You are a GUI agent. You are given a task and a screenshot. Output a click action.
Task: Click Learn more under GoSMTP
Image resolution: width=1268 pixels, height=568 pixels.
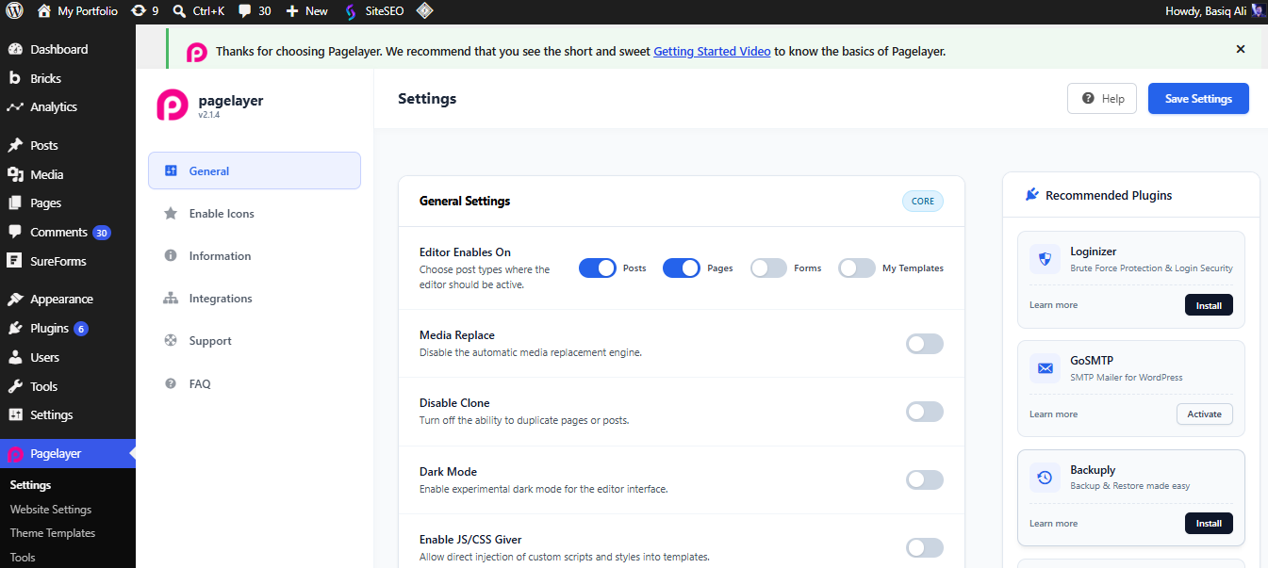click(x=1053, y=414)
